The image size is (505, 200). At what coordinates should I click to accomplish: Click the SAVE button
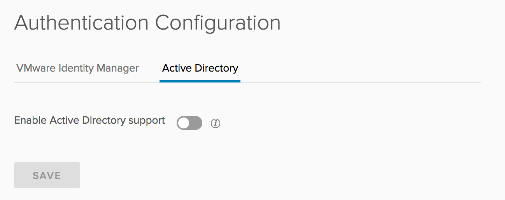coord(47,175)
